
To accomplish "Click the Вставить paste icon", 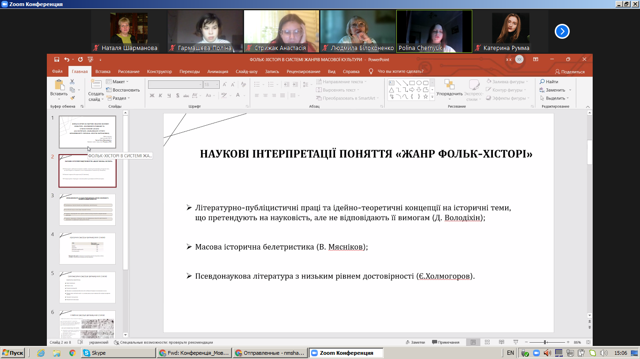I will click(59, 85).
